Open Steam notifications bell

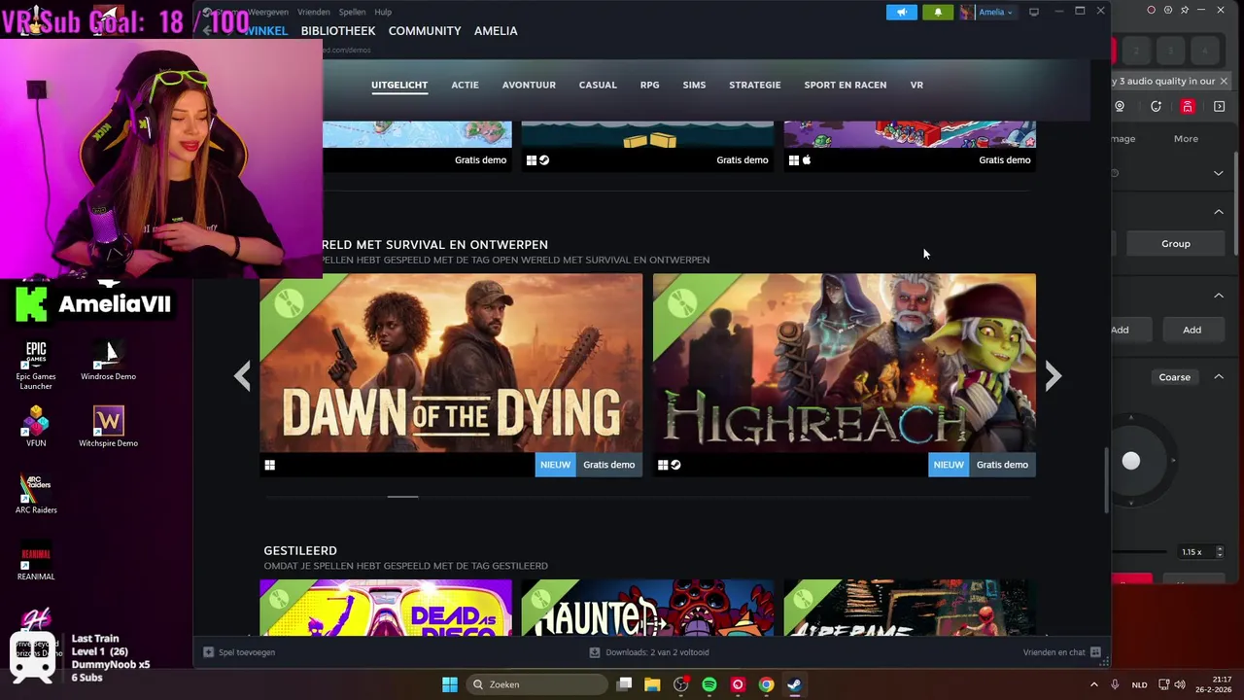click(x=938, y=12)
